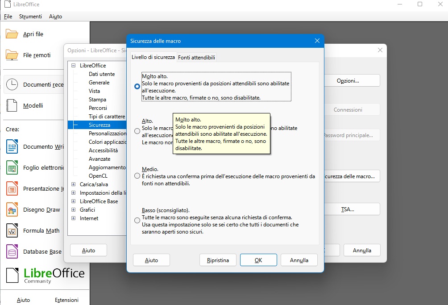448x305 pixels.
Task: Click the Disegno Draw icon
Action: pos(12,209)
